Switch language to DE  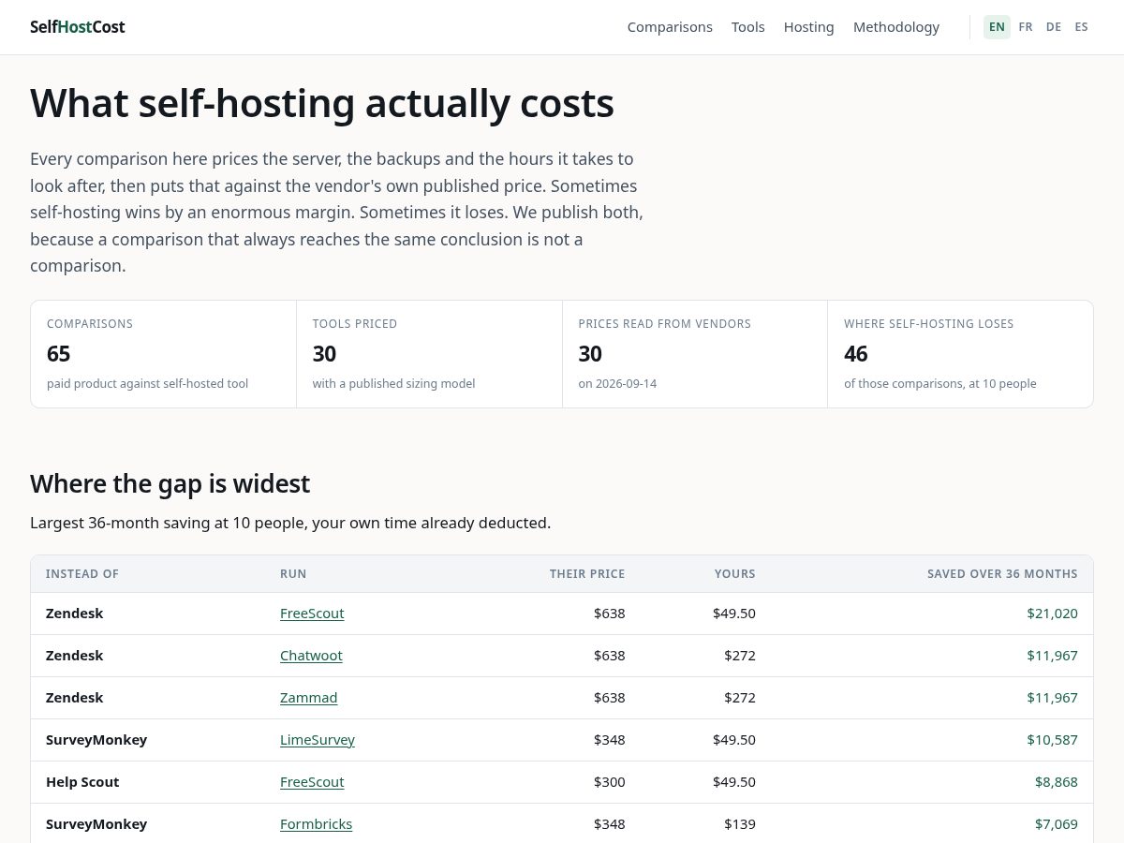click(x=1054, y=27)
